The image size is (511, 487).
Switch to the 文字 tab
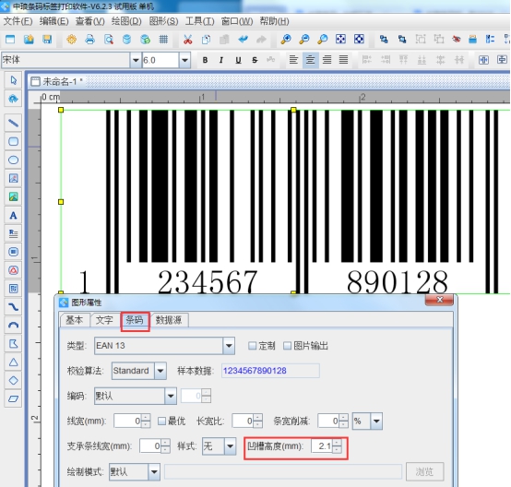[104, 320]
